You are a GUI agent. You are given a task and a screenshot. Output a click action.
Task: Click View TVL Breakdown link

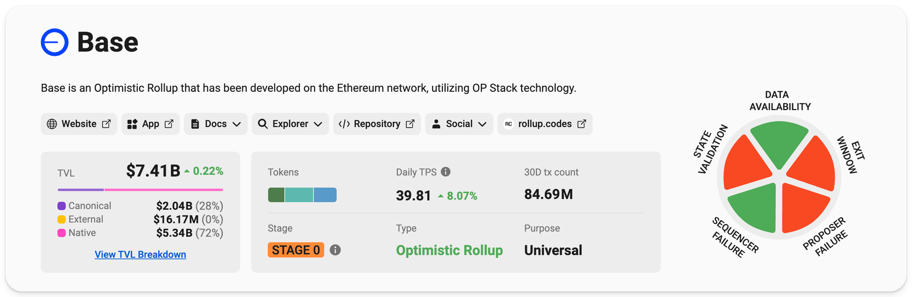coord(140,254)
